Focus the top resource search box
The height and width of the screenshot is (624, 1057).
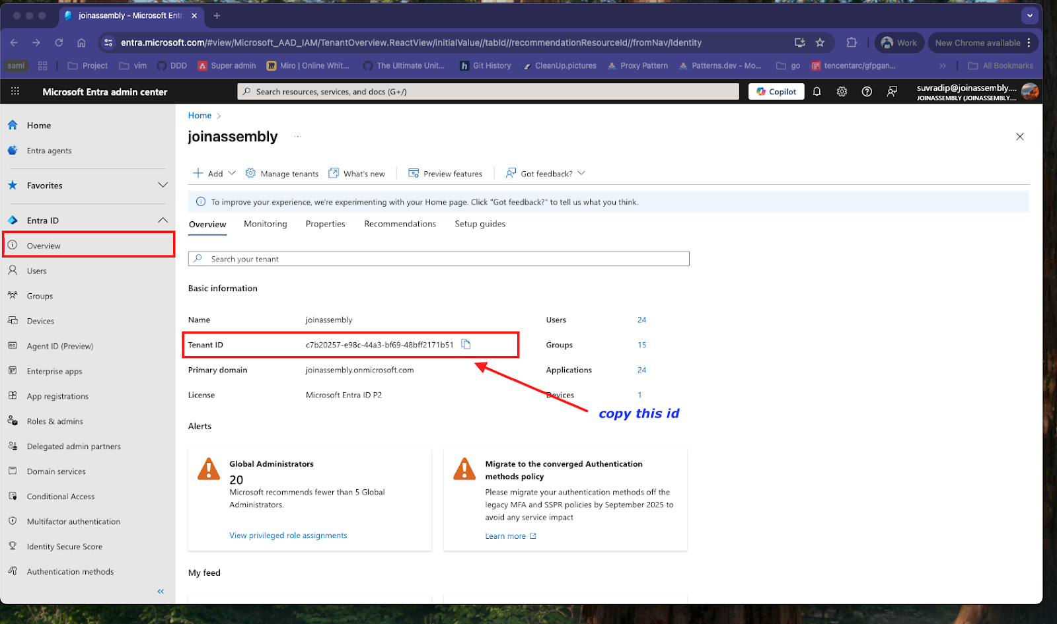point(488,92)
